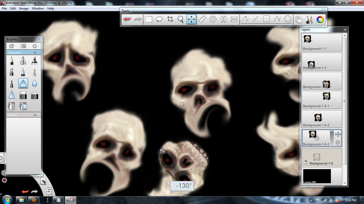Open Brush Properties sliders icon
Image resolution: width=364 pixels, height=204 pixels.
[23, 46]
